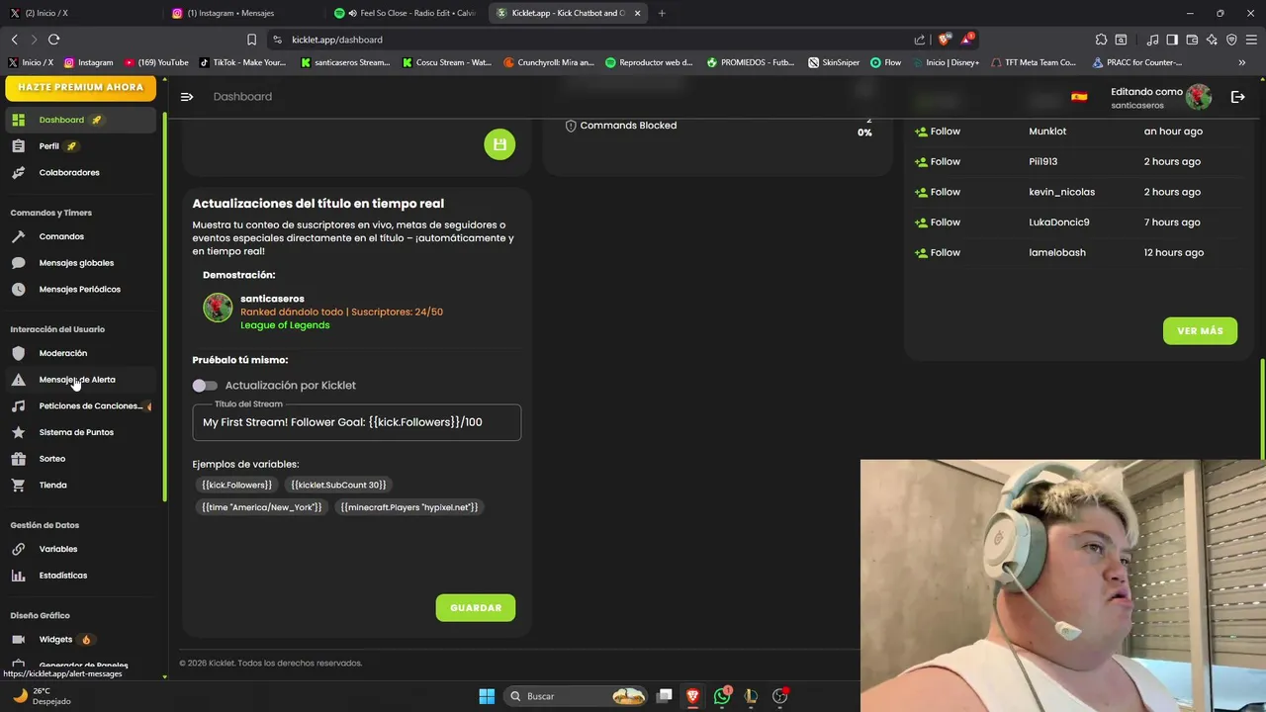Open the Windows Start menu
1266x712 pixels.
coord(487,696)
